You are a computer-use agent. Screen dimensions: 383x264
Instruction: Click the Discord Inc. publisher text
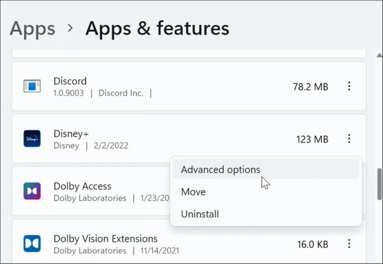click(x=121, y=93)
